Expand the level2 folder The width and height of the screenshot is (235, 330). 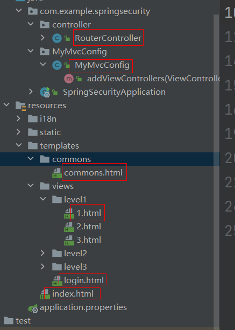click(42, 253)
